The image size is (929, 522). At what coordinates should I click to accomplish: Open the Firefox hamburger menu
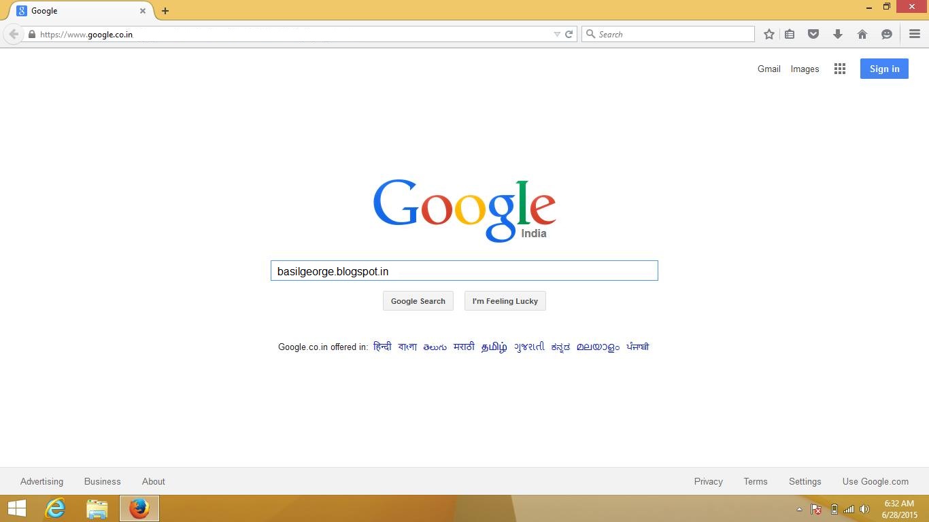(x=915, y=34)
